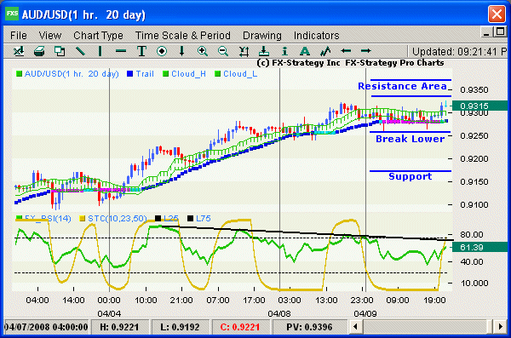Minimize the inner chart window
The width and height of the screenshot is (511, 338).
[486, 32]
